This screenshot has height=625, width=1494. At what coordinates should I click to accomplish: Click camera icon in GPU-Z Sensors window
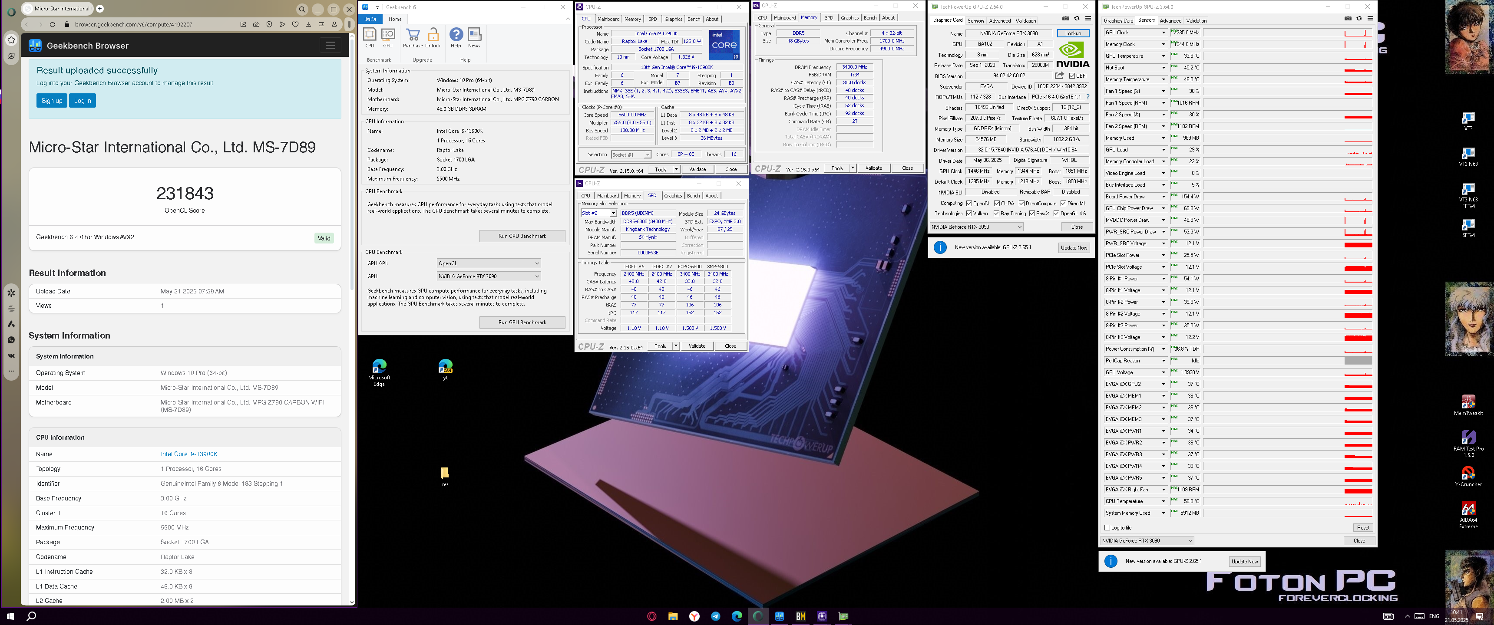1348,19
